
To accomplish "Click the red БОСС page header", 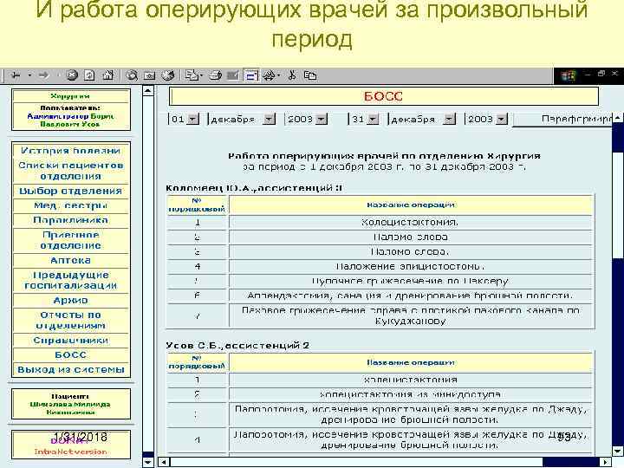I will [x=383, y=96].
